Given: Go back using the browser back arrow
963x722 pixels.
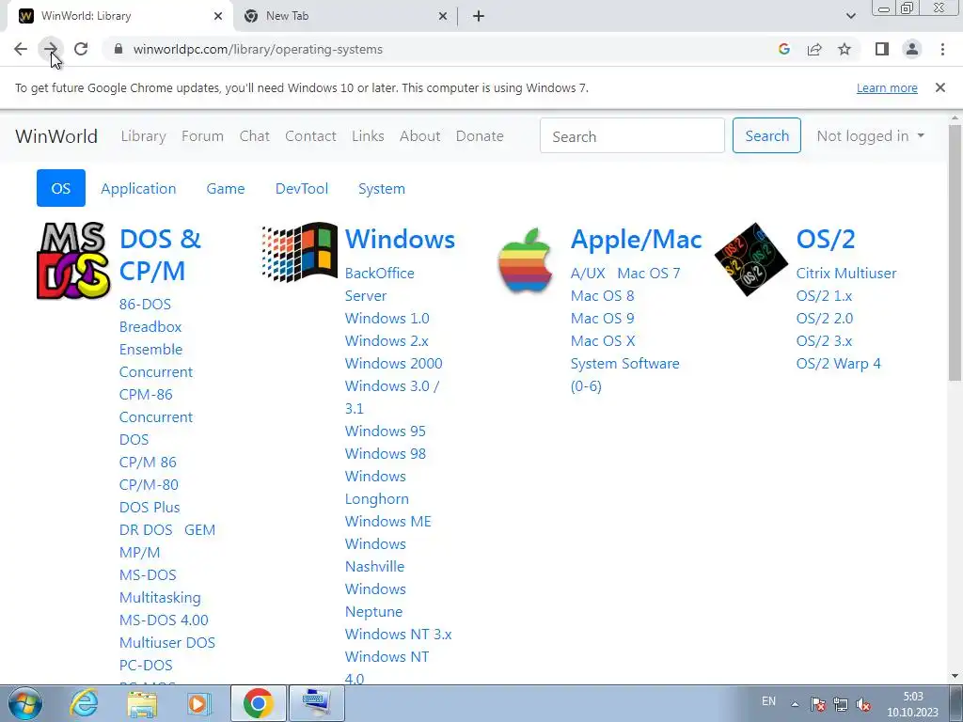Looking at the screenshot, I should (21, 49).
